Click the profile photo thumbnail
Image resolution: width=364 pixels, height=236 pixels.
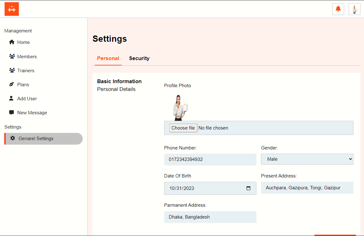point(180,108)
